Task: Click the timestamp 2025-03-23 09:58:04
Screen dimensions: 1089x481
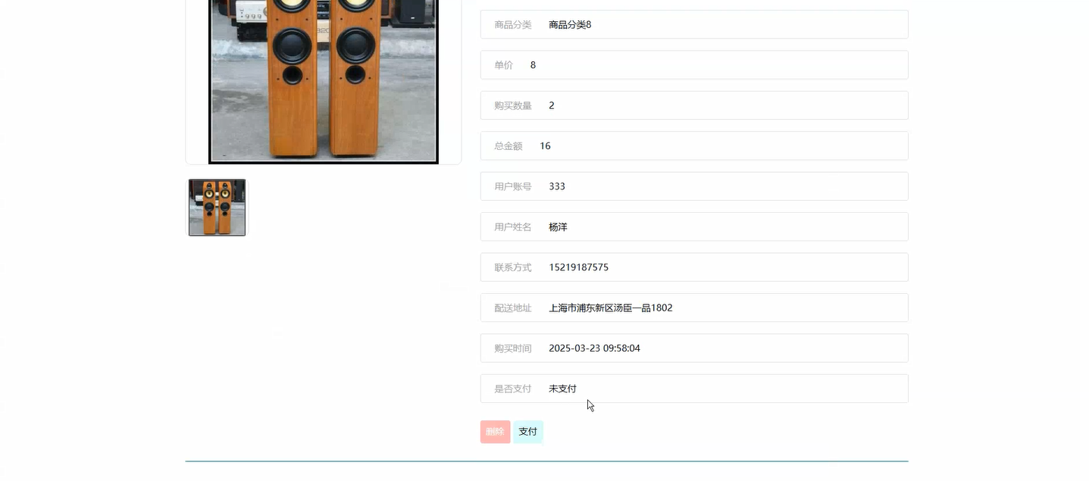Action: (x=594, y=348)
